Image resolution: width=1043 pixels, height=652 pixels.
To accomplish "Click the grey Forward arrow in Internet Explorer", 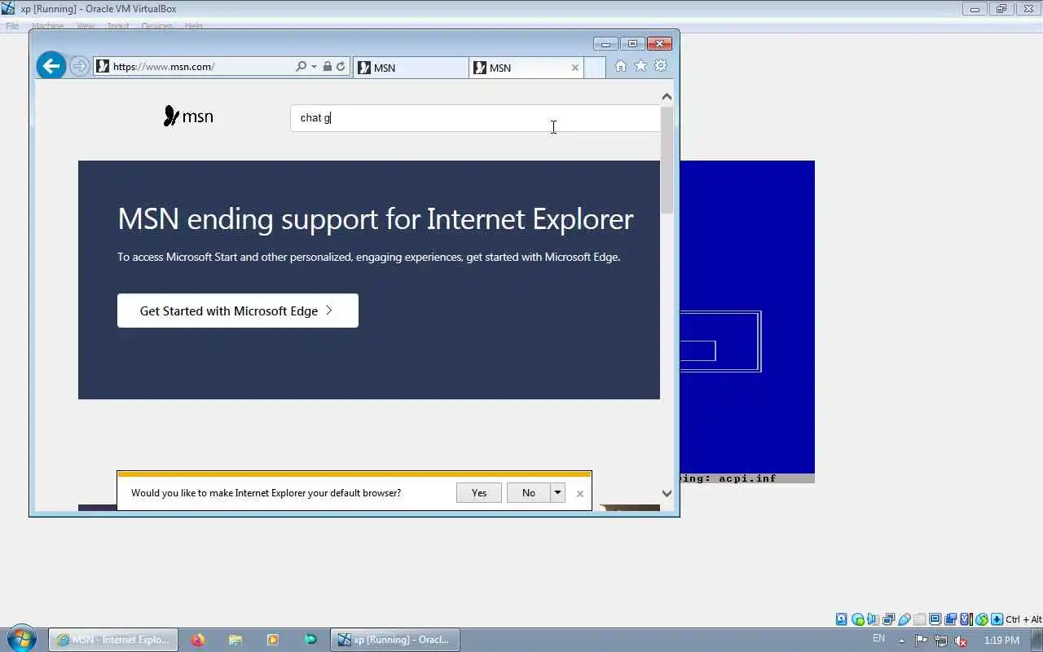I will (79, 67).
